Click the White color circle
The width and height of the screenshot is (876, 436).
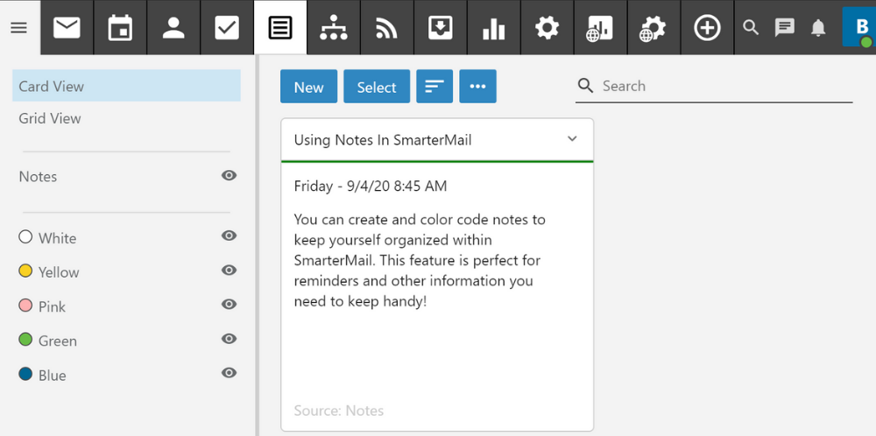click(25, 236)
